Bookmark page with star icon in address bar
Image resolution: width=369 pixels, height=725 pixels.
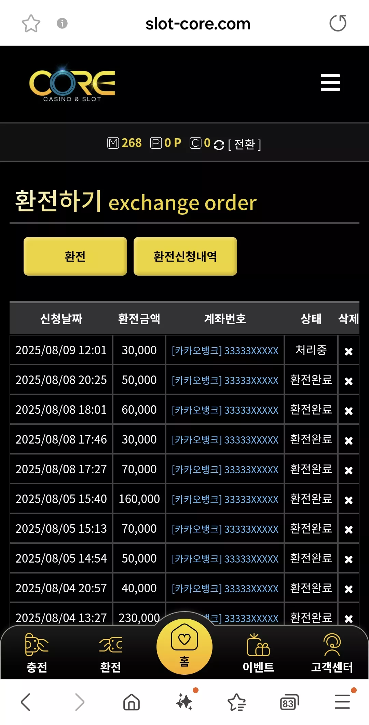point(31,23)
